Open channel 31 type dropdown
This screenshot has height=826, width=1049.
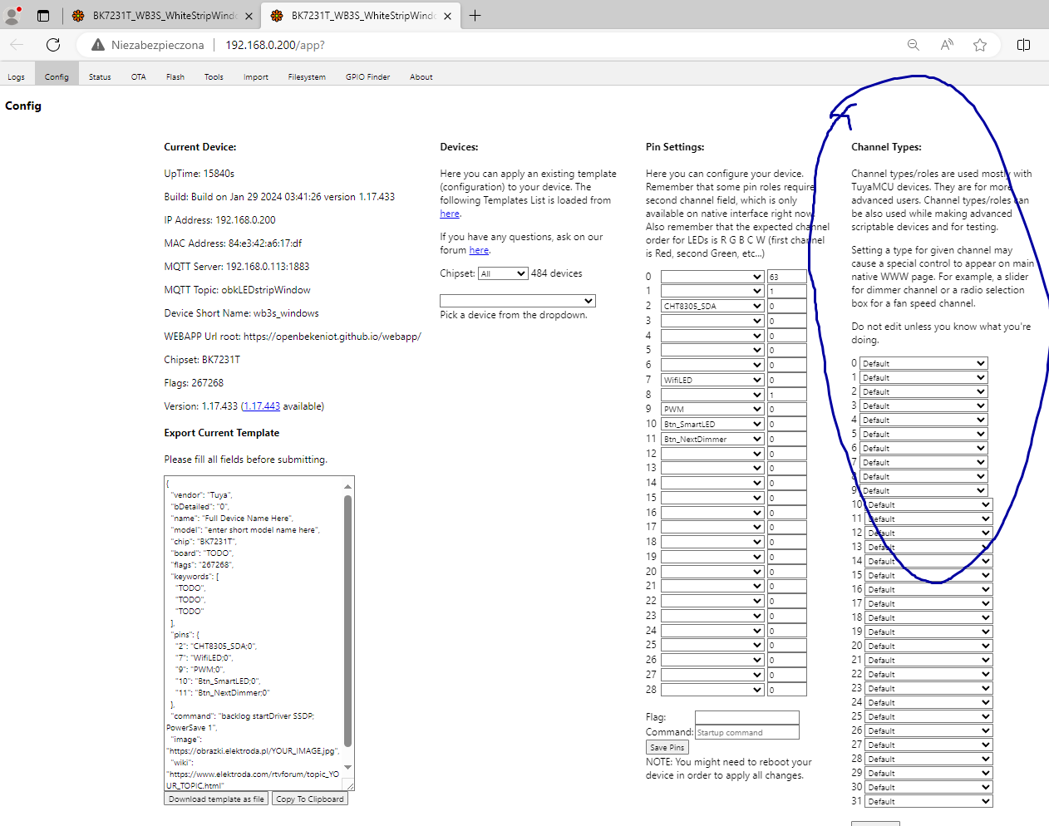click(x=928, y=801)
